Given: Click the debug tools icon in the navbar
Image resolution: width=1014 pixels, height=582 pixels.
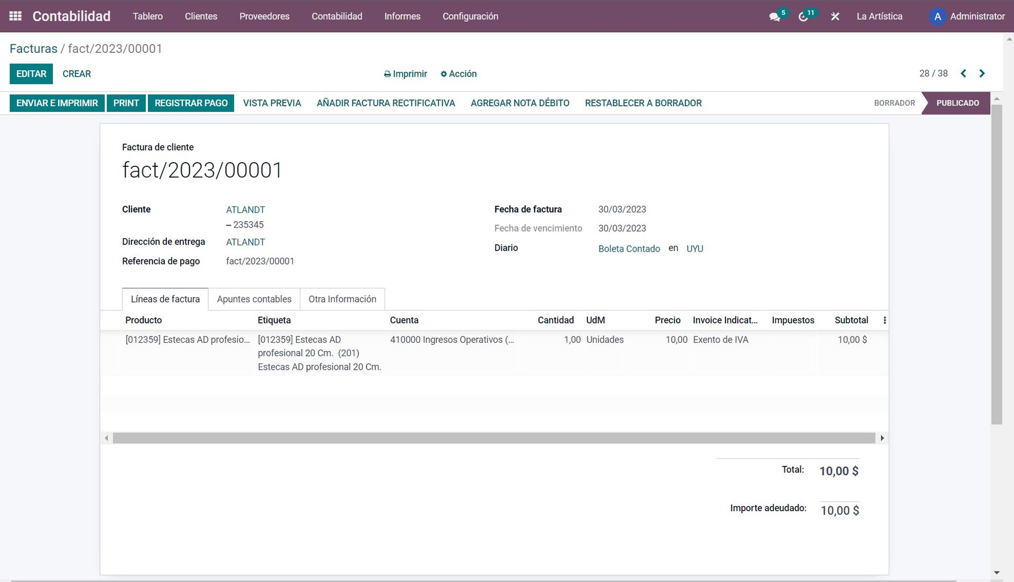Looking at the screenshot, I should tap(835, 16).
